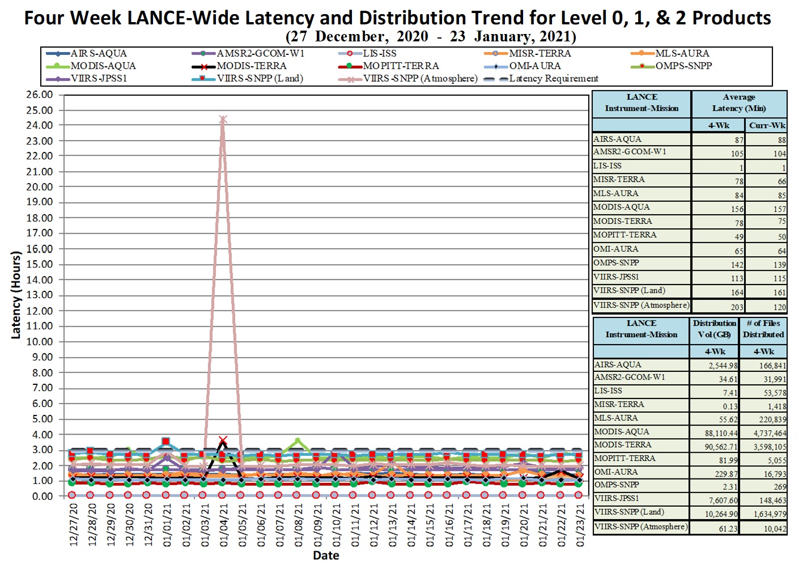
Task: Click the MODIS-TERRA legend entry
Action: pyautogui.click(x=240, y=66)
